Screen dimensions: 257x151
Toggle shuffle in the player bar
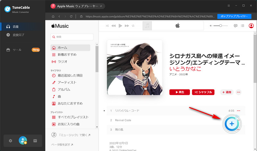click(107, 26)
